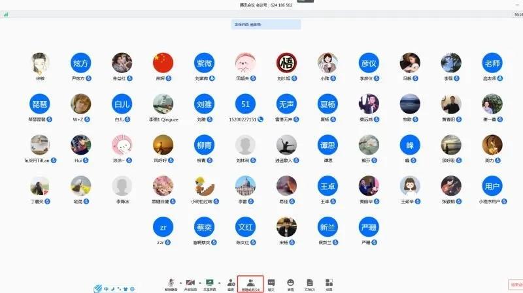523x293 pixels.
Task: Start screen sharing from toolbar
Action: 210,283
